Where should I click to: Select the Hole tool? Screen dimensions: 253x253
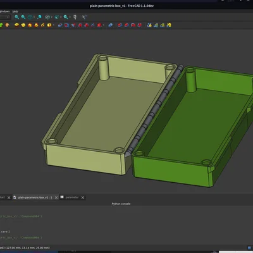pyautogui.click(x=66, y=25)
